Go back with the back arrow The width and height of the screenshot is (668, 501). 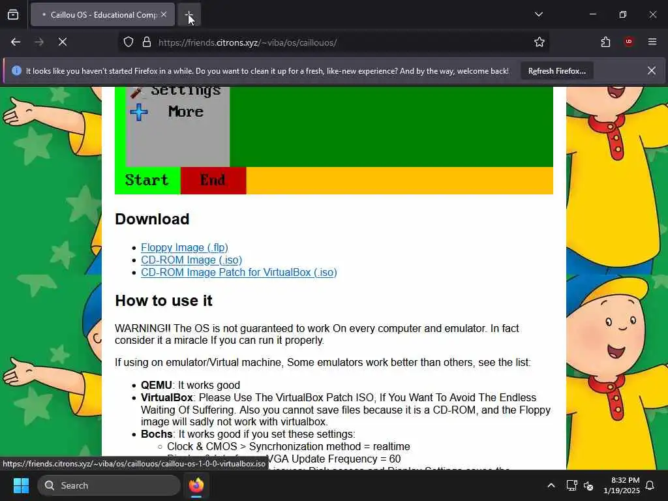coord(16,42)
